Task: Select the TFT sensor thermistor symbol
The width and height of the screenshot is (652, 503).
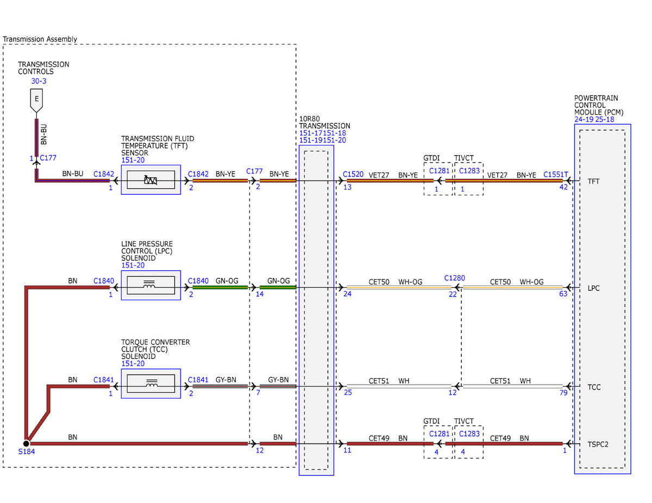Action: pyautogui.click(x=151, y=180)
